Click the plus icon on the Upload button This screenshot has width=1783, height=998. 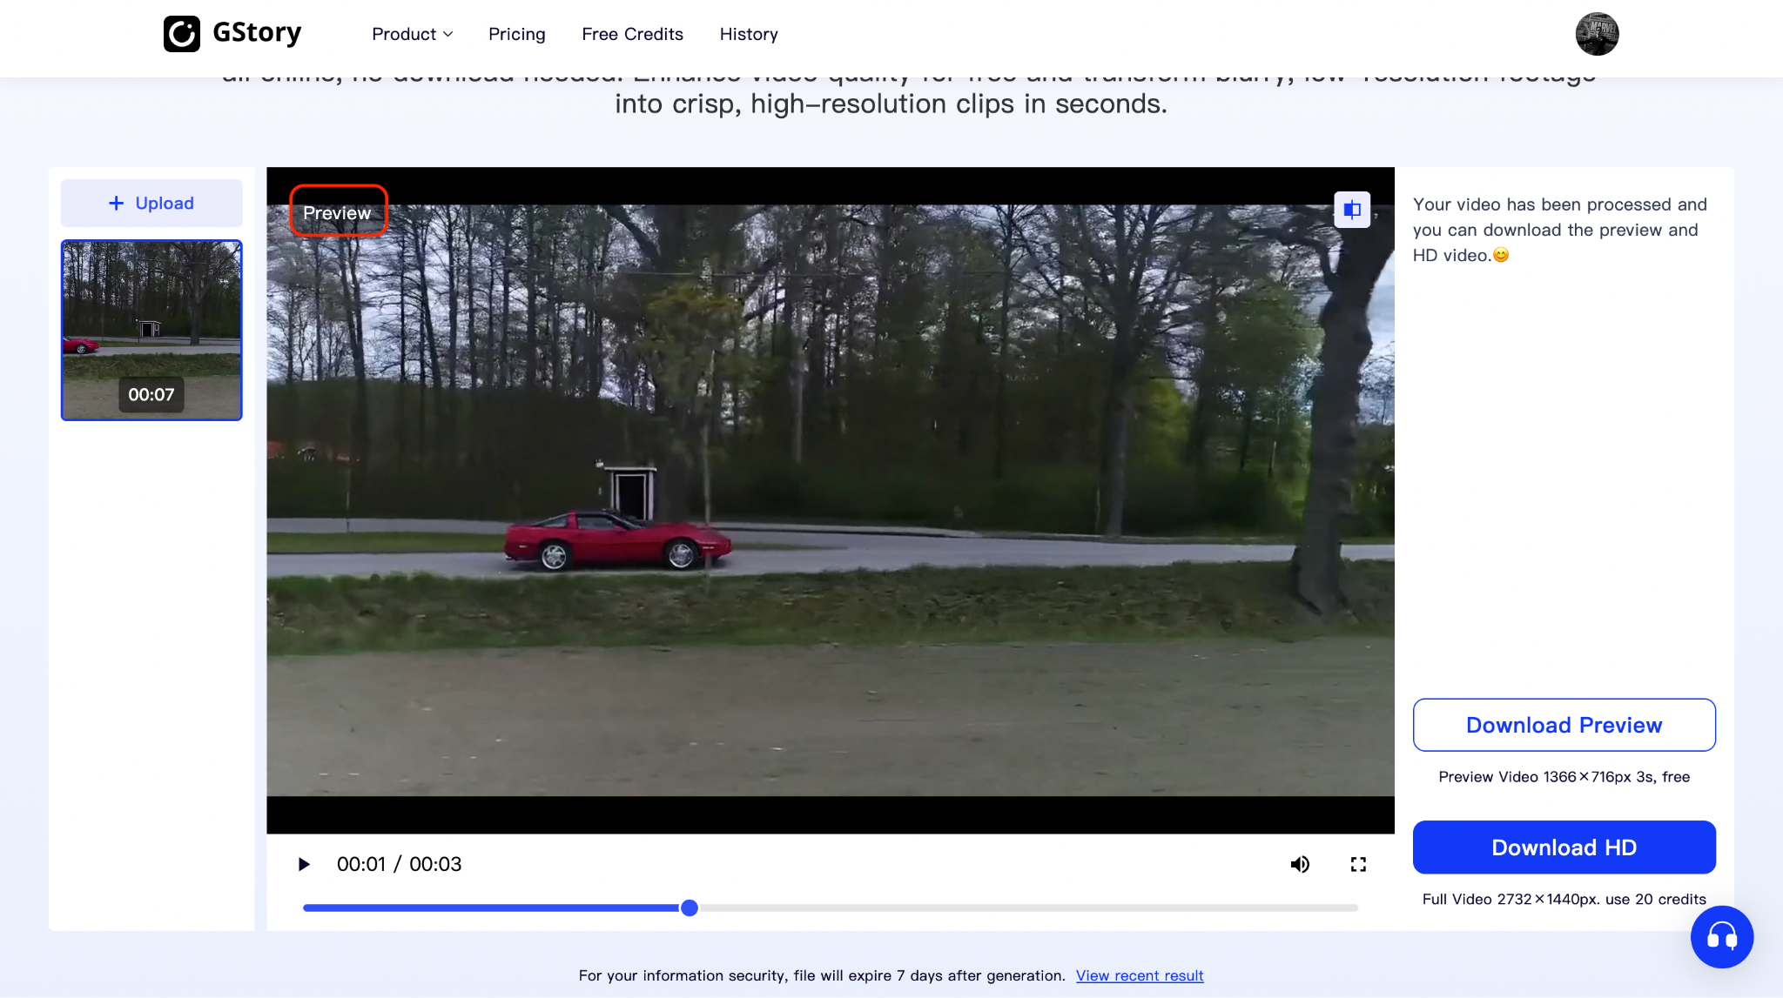click(x=115, y=203)
